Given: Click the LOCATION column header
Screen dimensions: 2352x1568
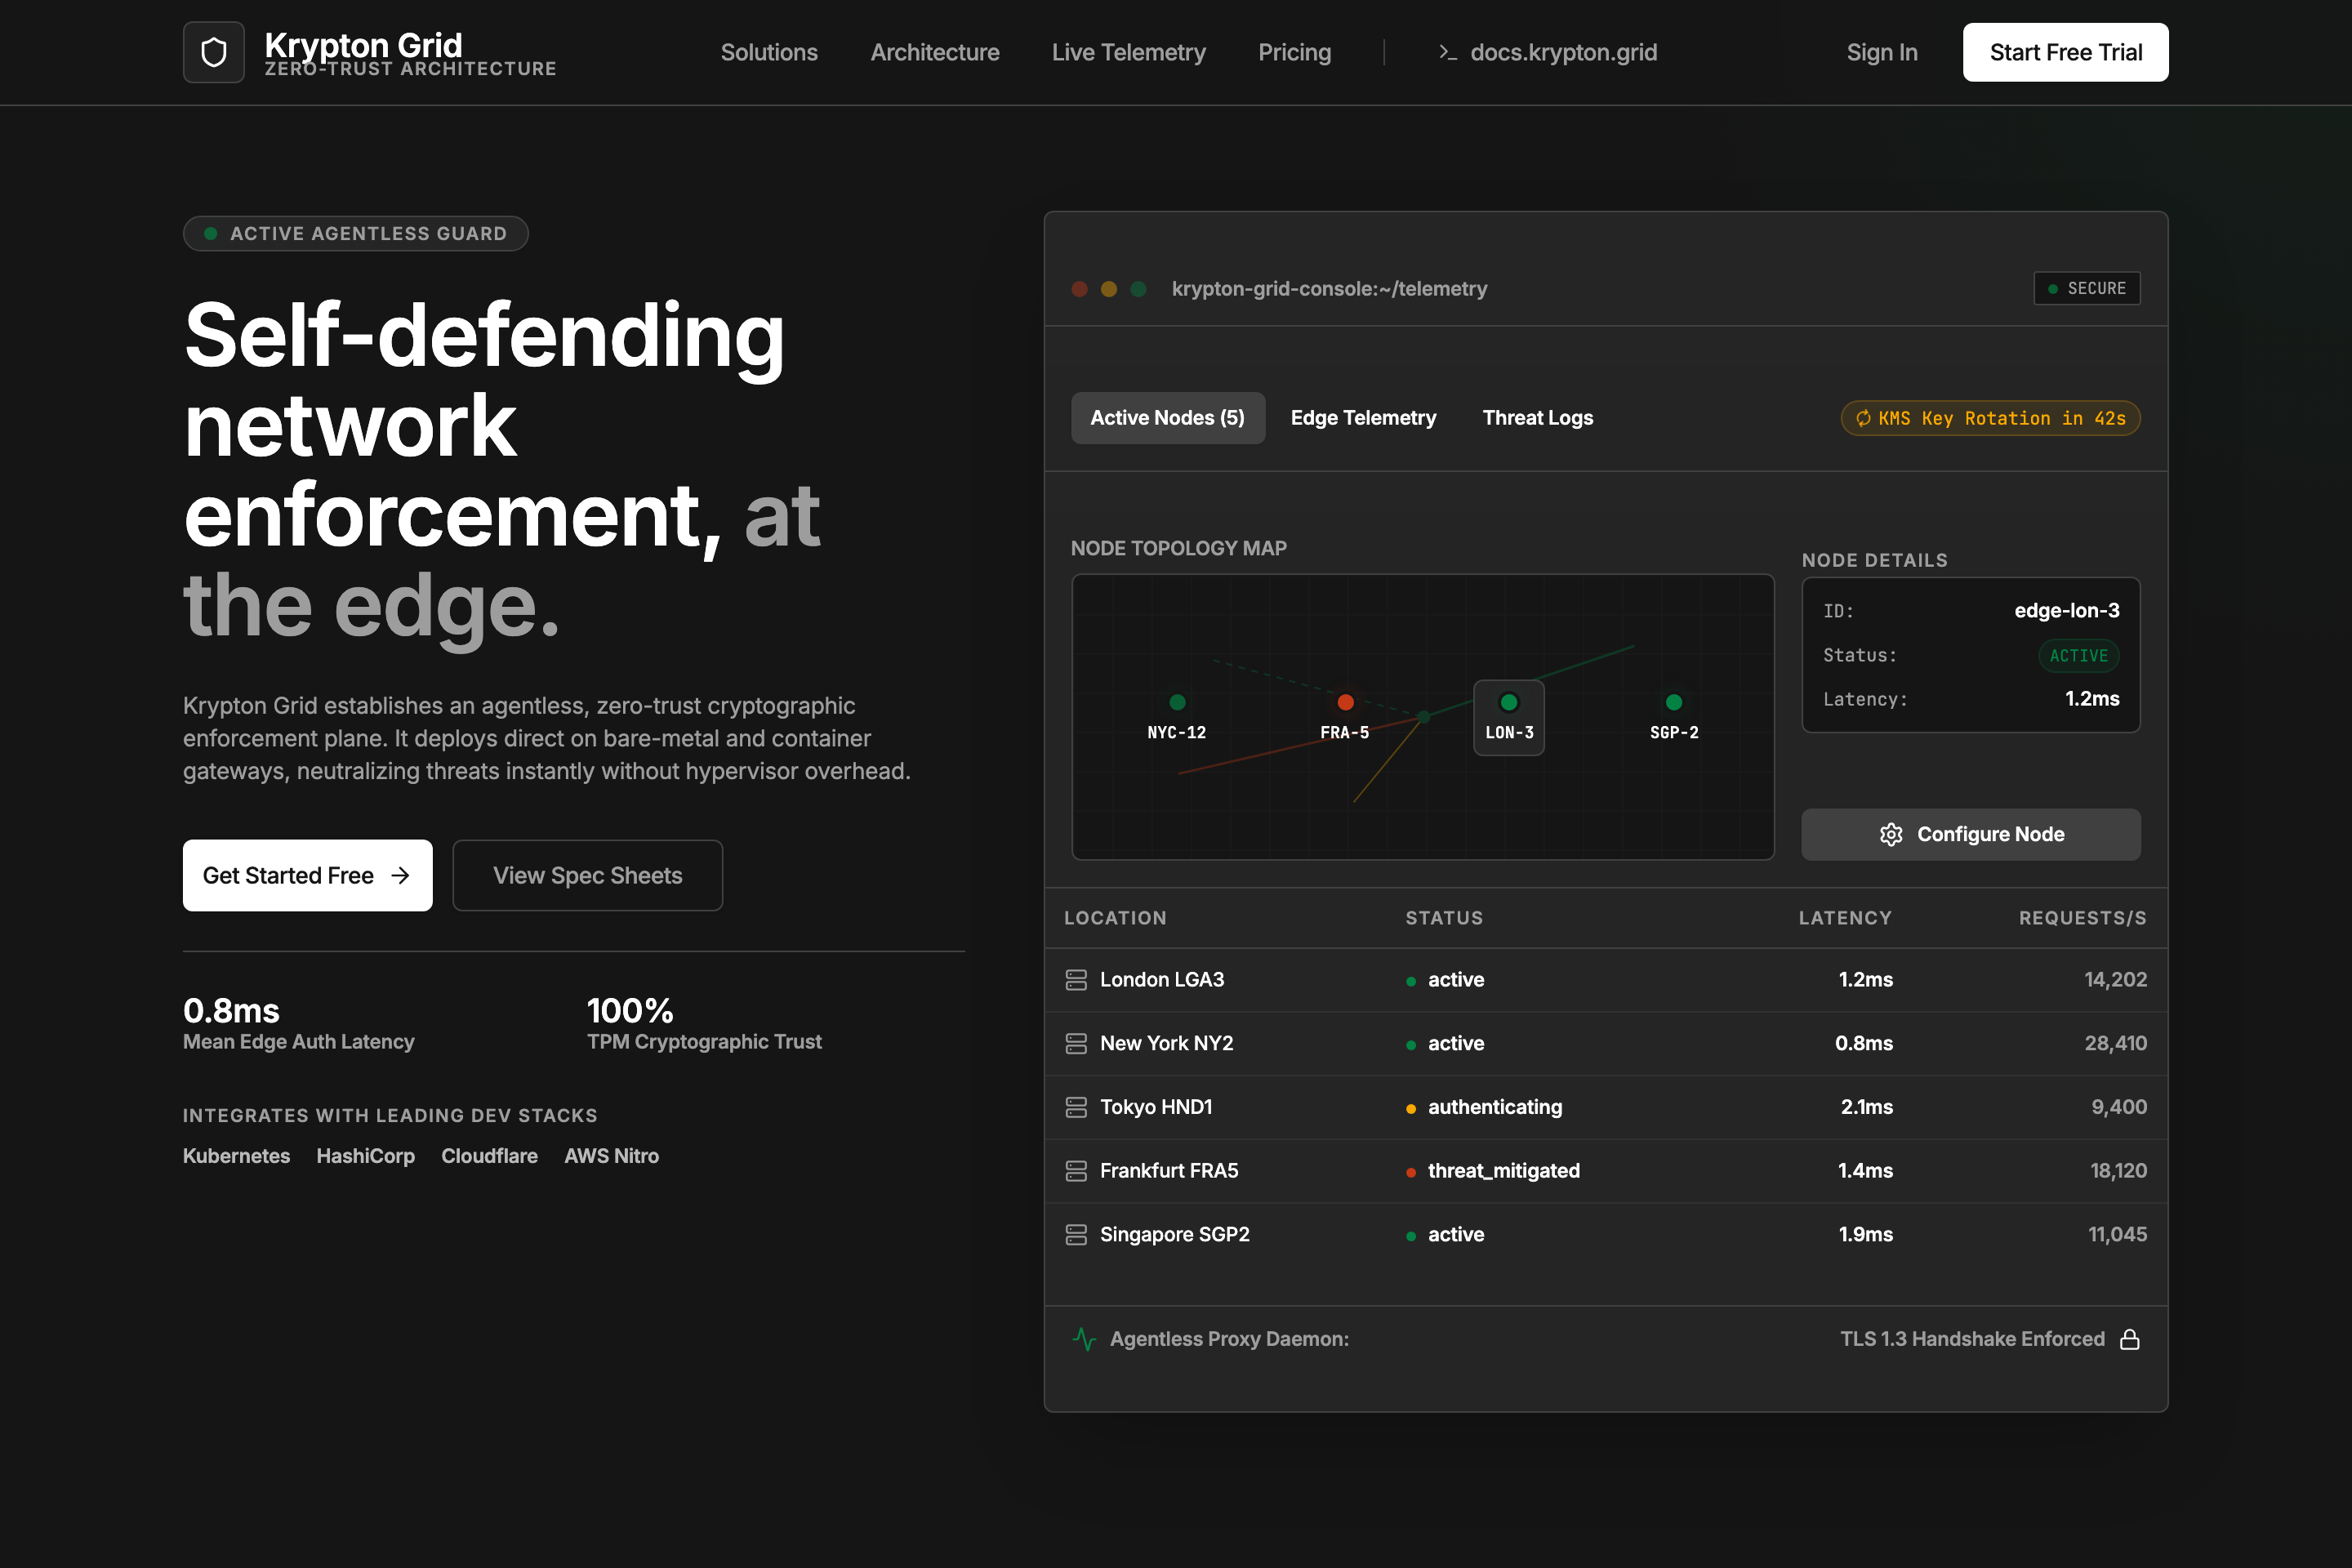Looking at the screenshot, I should pos(1115,918).
